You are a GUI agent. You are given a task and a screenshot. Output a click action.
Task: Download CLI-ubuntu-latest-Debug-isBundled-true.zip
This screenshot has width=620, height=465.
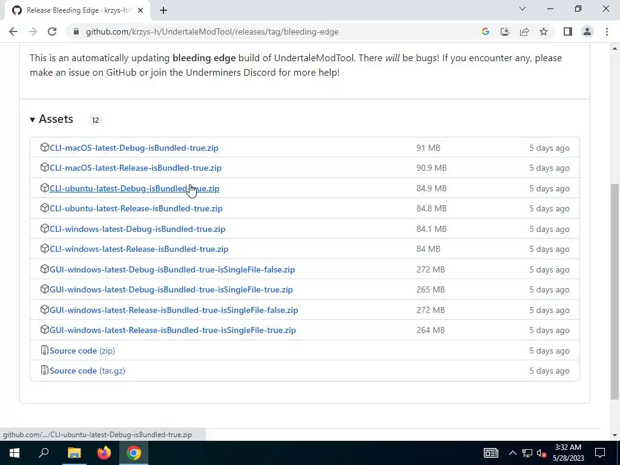(x=134, y=189)
